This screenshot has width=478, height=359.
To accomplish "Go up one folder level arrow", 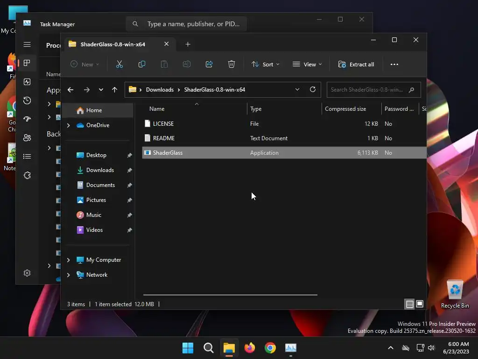I will [115, 90].
